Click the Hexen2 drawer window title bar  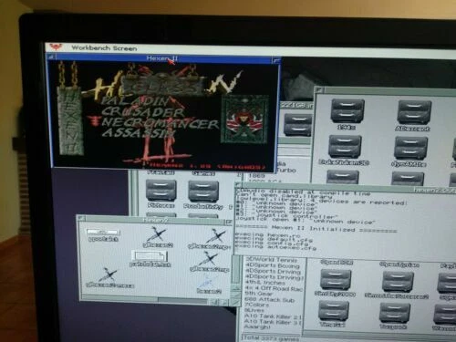point(155,220)
